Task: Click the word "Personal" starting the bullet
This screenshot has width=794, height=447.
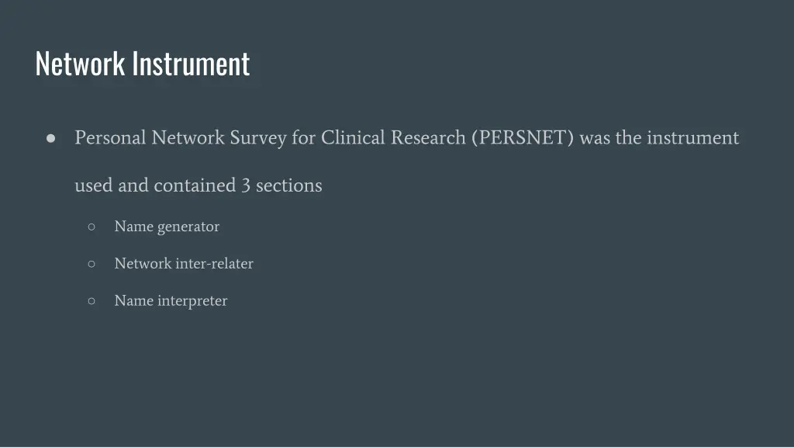Action: 110,138
